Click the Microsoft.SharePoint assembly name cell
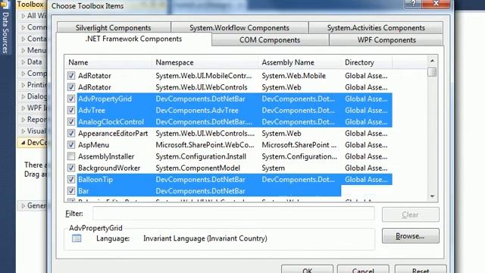Viewport: 485px width, 273px height. pos(299,145)
